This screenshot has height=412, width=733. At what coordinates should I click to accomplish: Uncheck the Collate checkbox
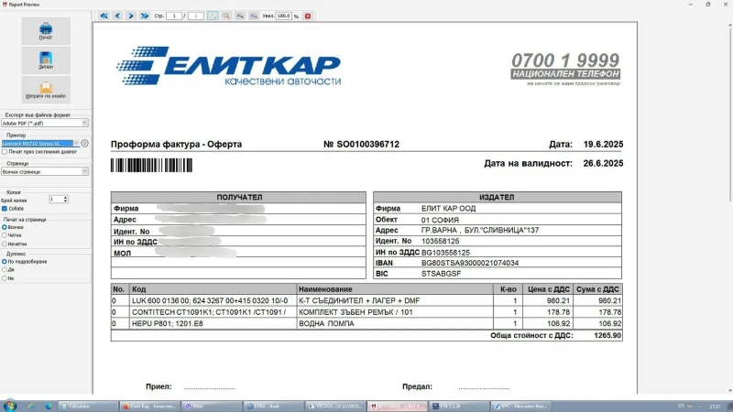click(x=5, y=208)
